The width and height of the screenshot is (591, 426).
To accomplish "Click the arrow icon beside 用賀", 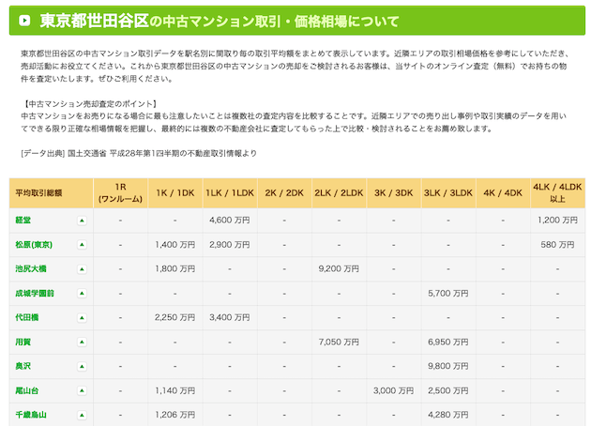I will point(82,342).
